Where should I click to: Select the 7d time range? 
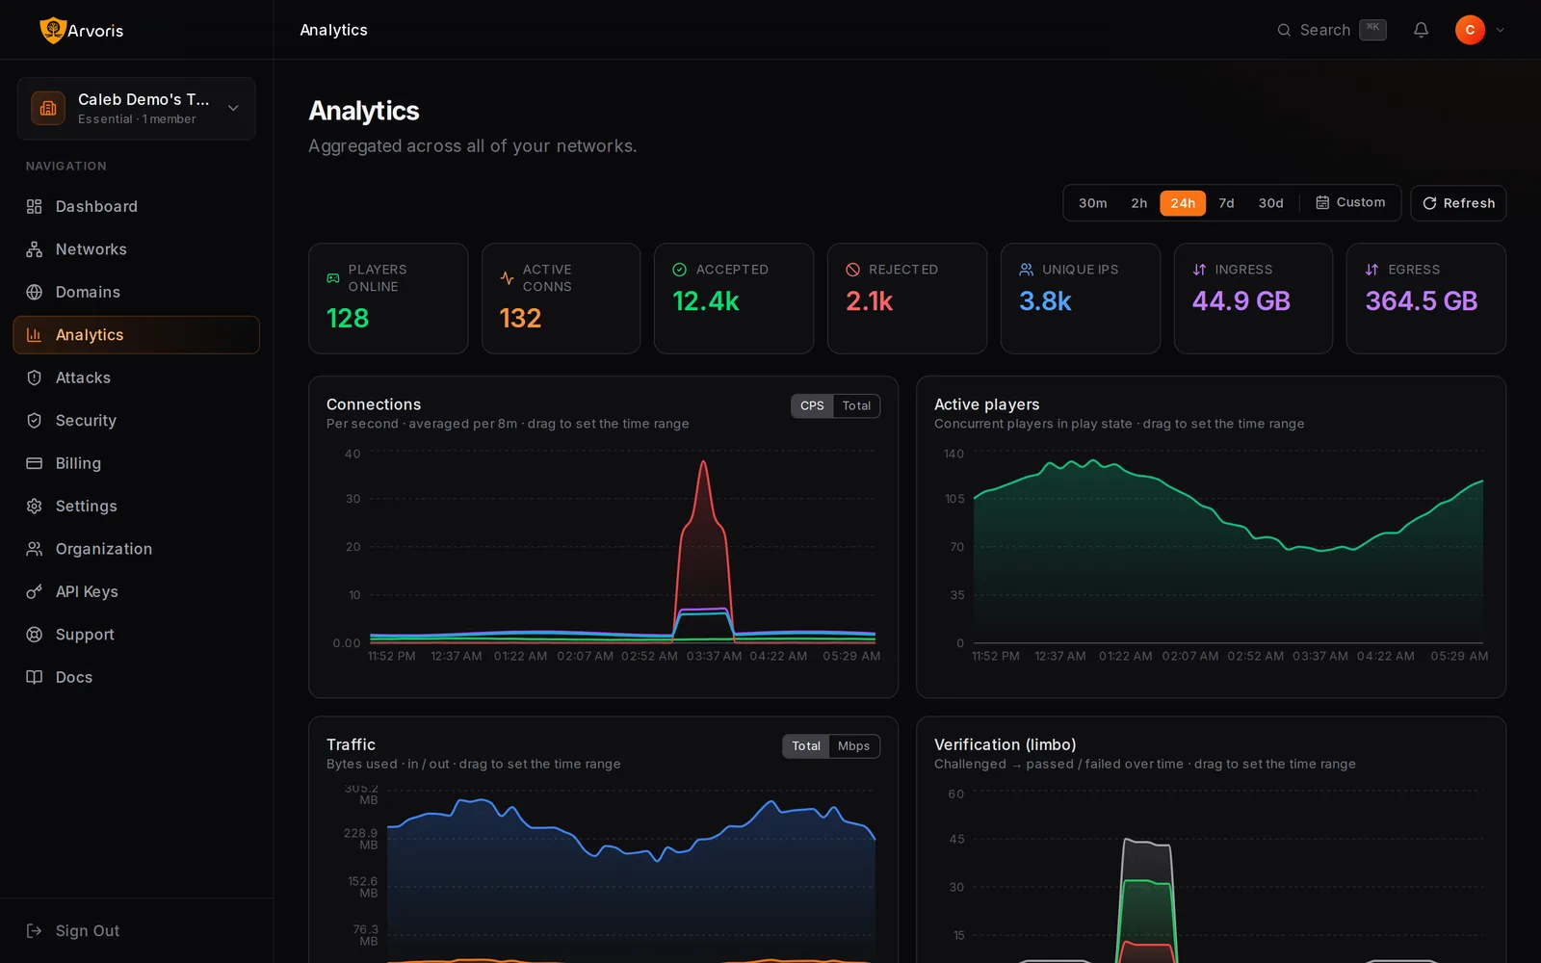point(1226,203)
